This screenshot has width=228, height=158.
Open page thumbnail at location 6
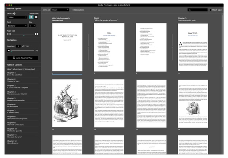(151, 47)
